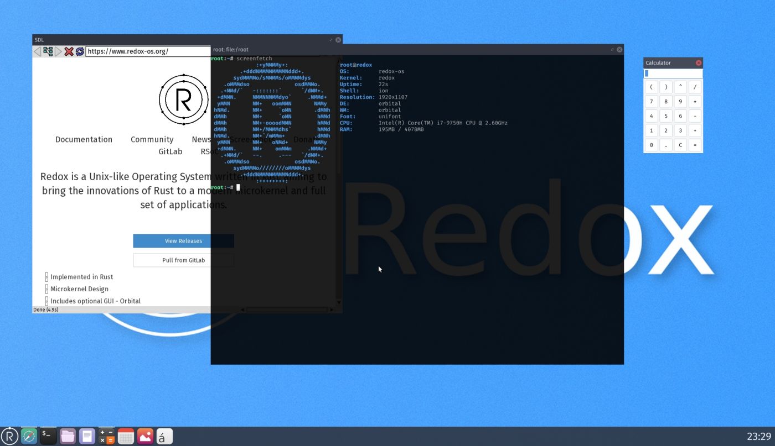The height and width of the screenshot is (446, 775).
Task: Click the 9 key in Calculator
Action: pos(680,102)
